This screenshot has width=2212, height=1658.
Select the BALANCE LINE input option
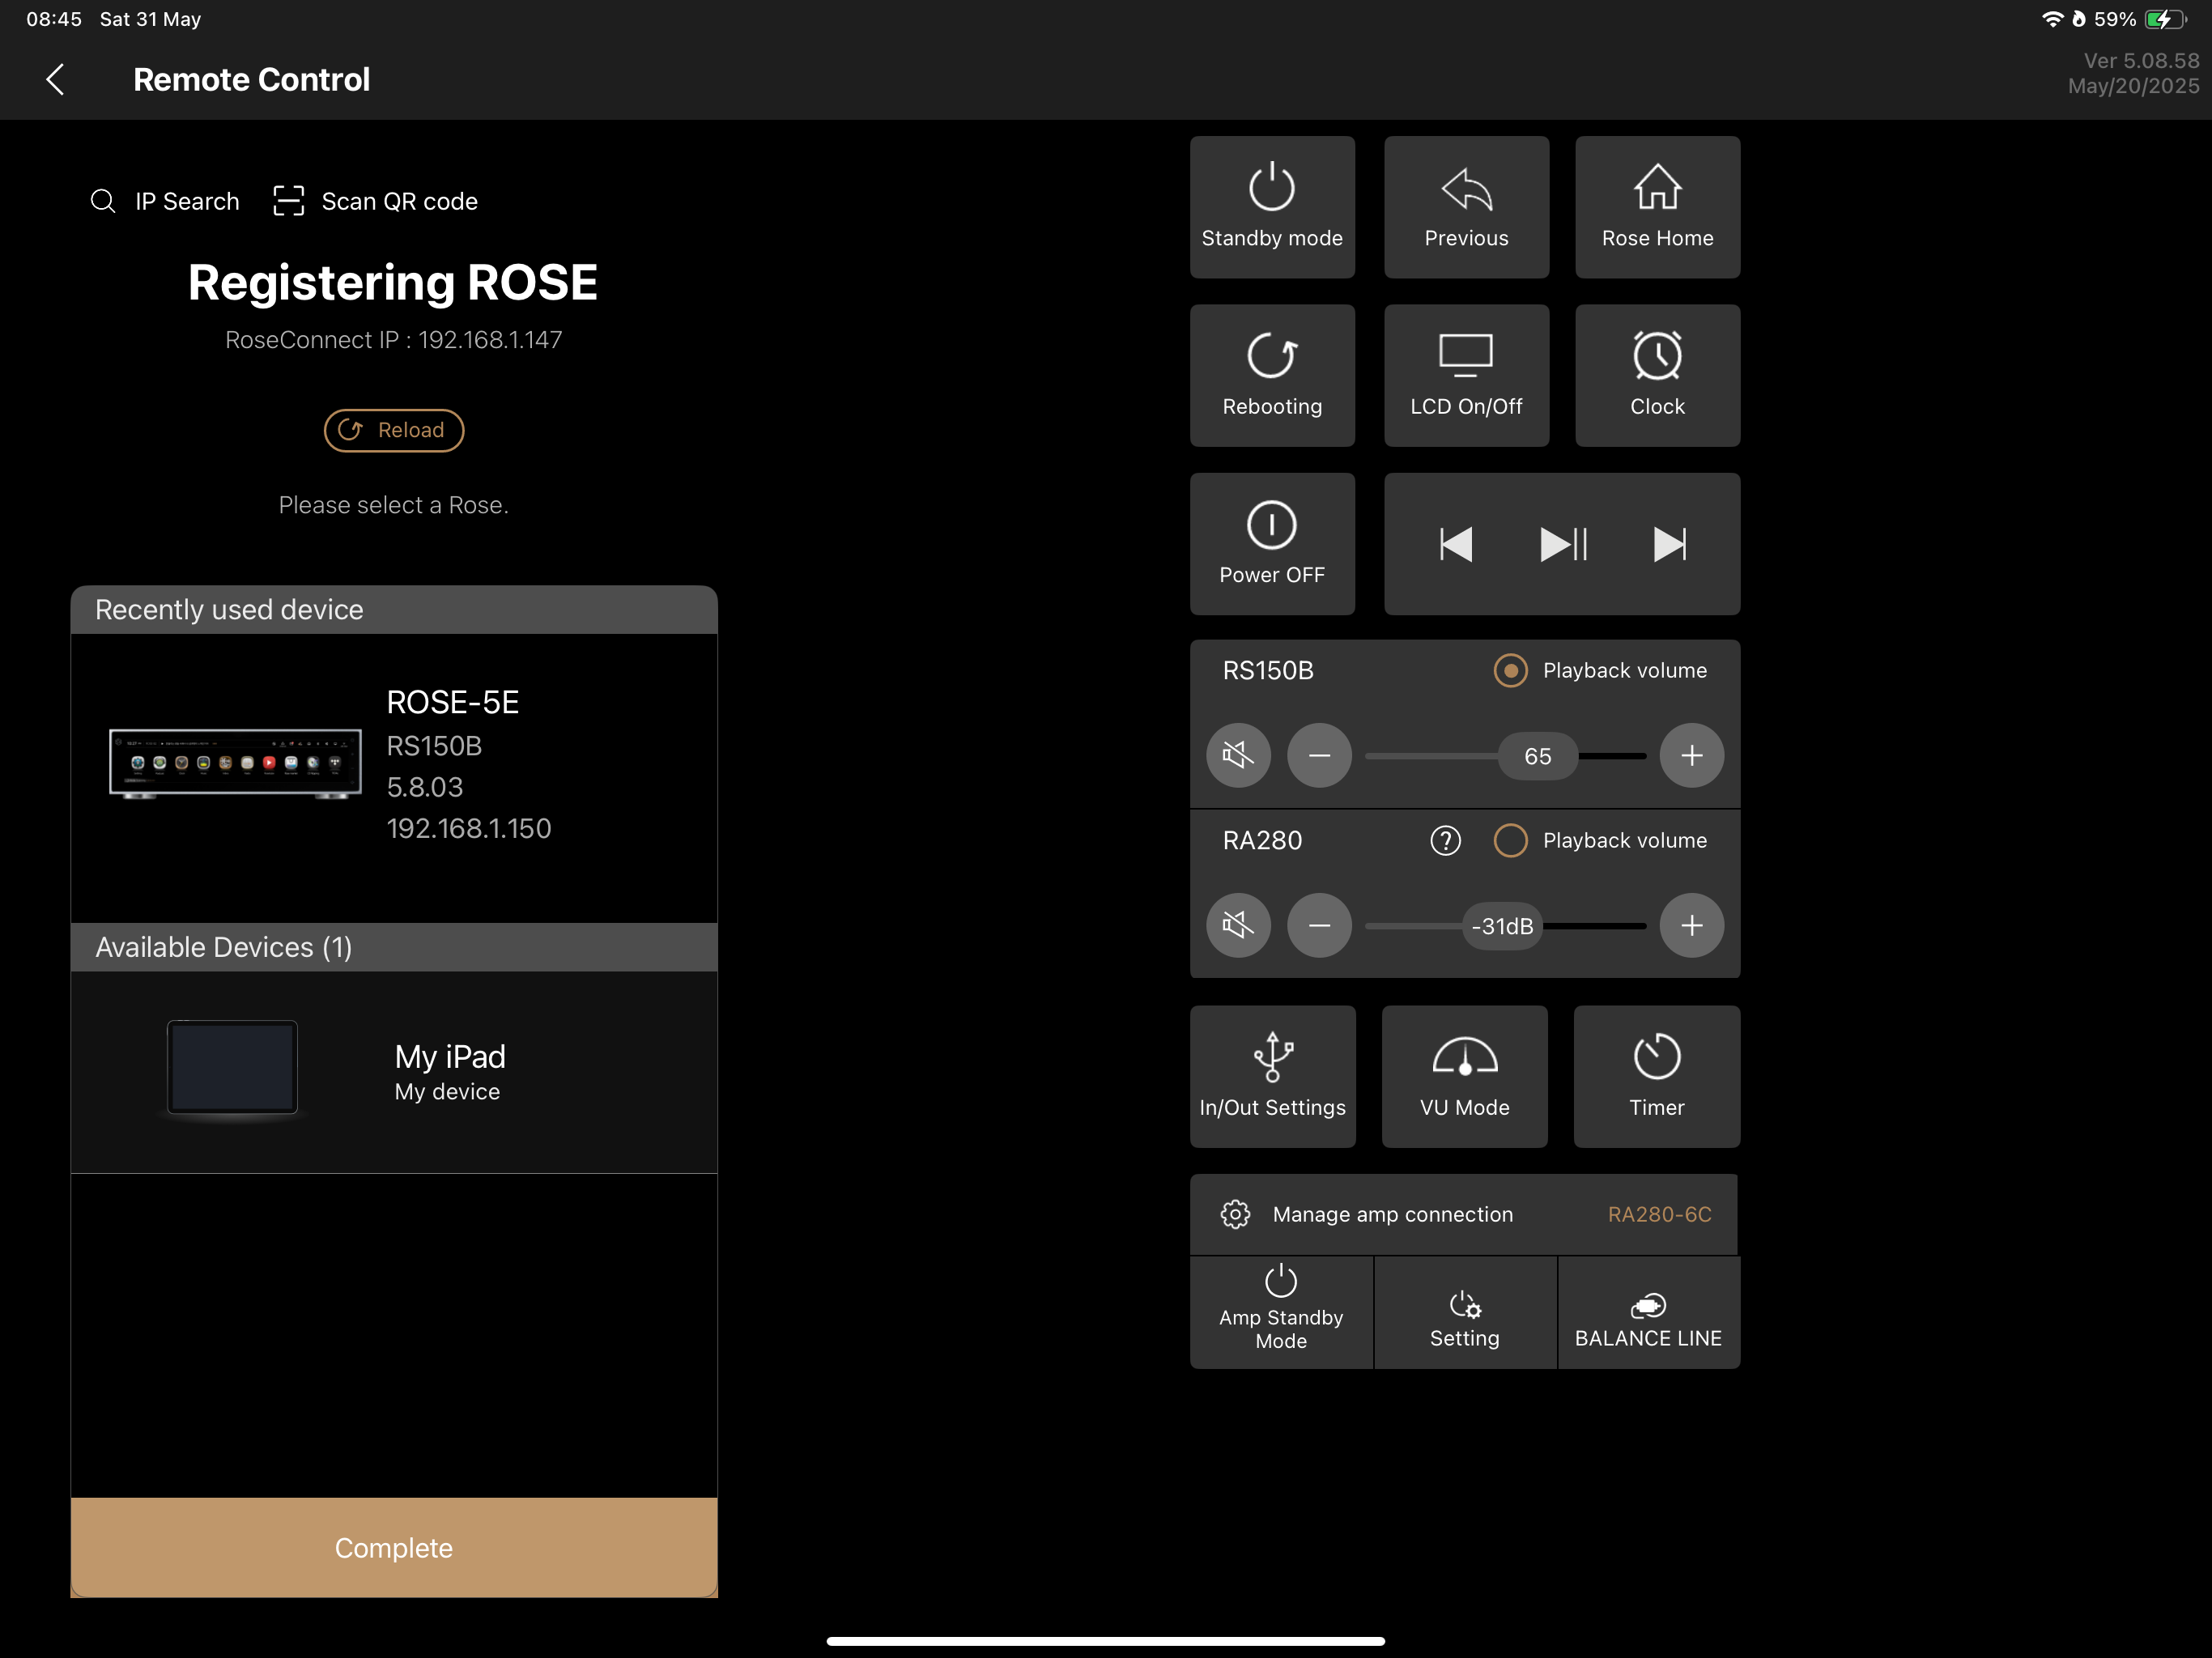click(x=1648, y=1313)
